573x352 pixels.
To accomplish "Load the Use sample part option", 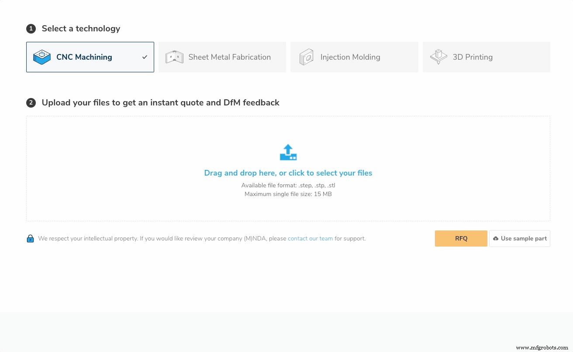I will tap(523, 239).
